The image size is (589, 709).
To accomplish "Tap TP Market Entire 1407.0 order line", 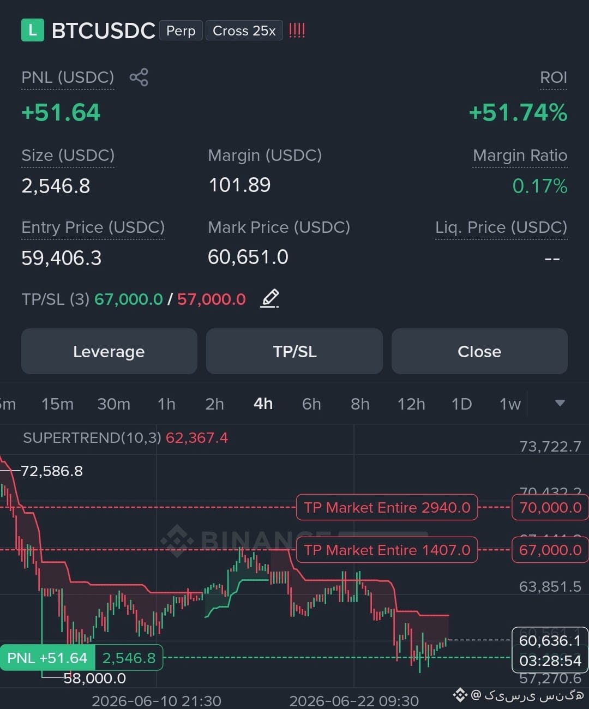I will click(x=387, y=550).
